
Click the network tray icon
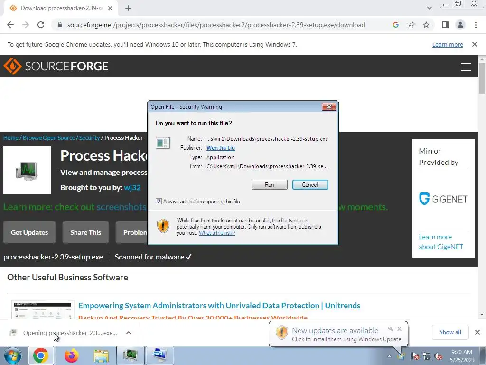(427, 356)
